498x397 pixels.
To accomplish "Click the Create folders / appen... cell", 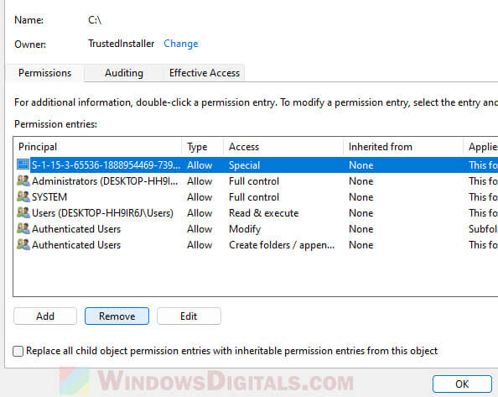I will click(282, 245).
